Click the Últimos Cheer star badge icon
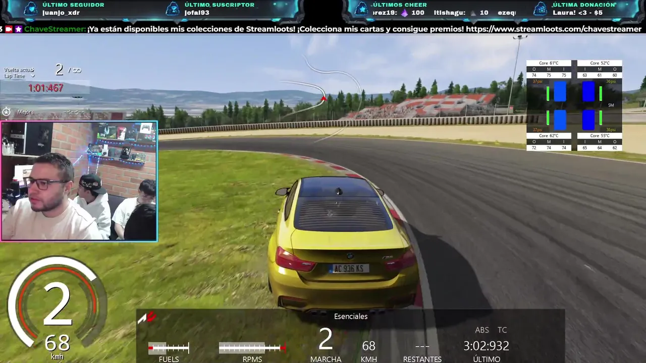Image resolution: width=646 pixels, height=363 pixels. (361, 9)
